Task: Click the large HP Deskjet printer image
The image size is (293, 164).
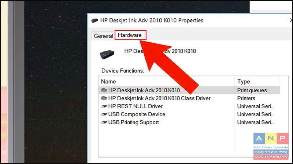Action: click(x=107, y=54)
